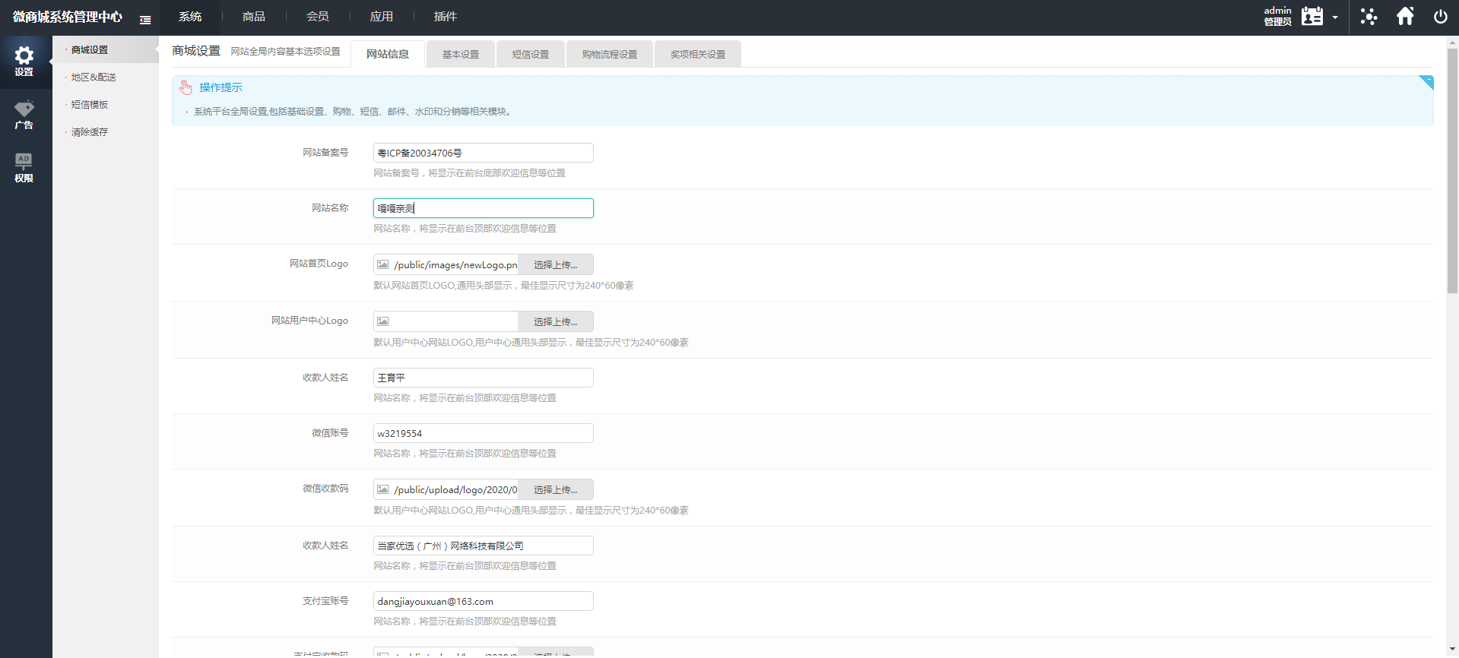
Task: Click the dots cluster icon in header
Action: (x=1369, y=17)
